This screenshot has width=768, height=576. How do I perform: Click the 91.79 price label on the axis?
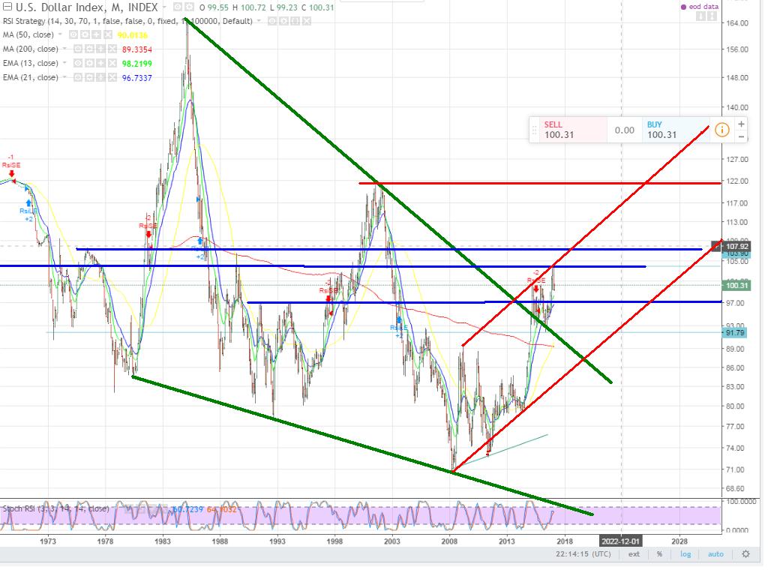pyautogui.click(x=735, y=332)
